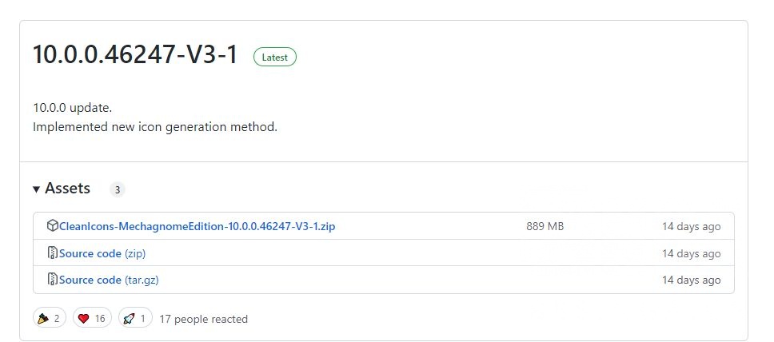Image resolution: width=774 pixels, height=342 pixels.
Task: Collapse the Assets section triangle
Action: pyautogui.click(x=37, y=189)
